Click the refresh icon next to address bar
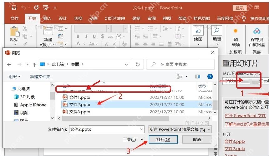The width and height of the screenshot is (269, 156). 138,64
